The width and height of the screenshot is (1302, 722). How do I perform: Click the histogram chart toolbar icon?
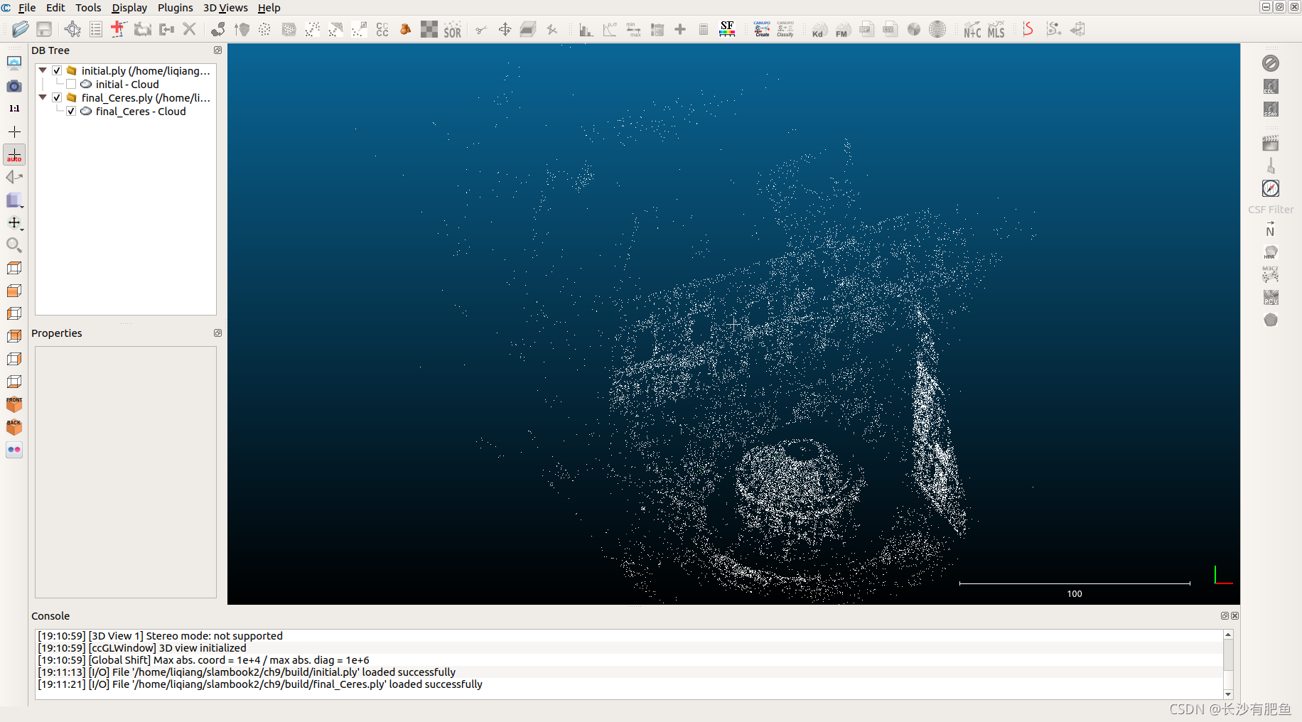586,29
